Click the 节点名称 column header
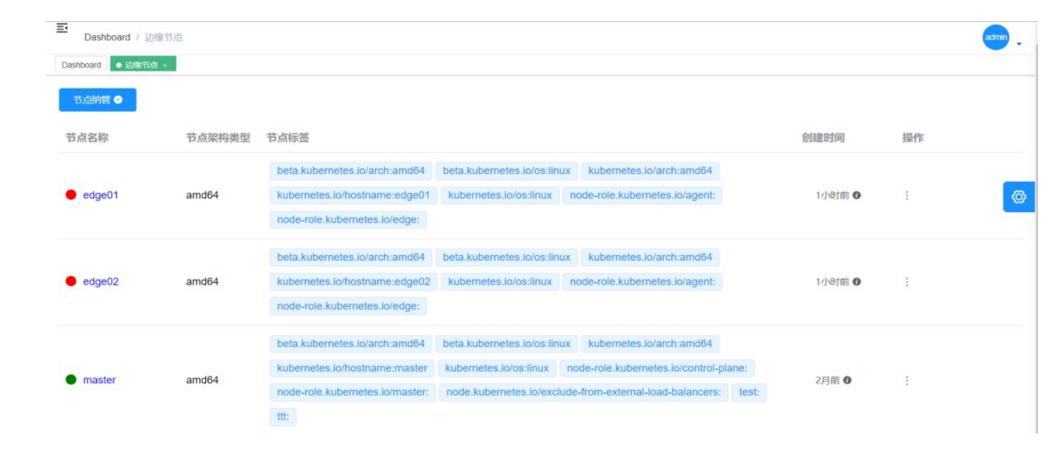The image size is (1061, 454). tap(87, 137)
